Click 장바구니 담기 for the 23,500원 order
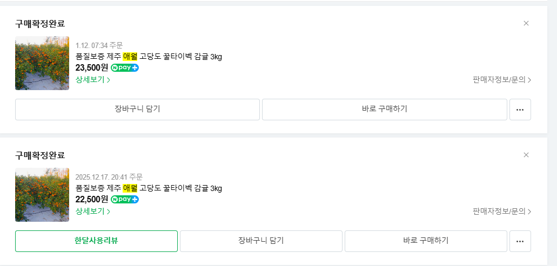 tap(137, 110)
